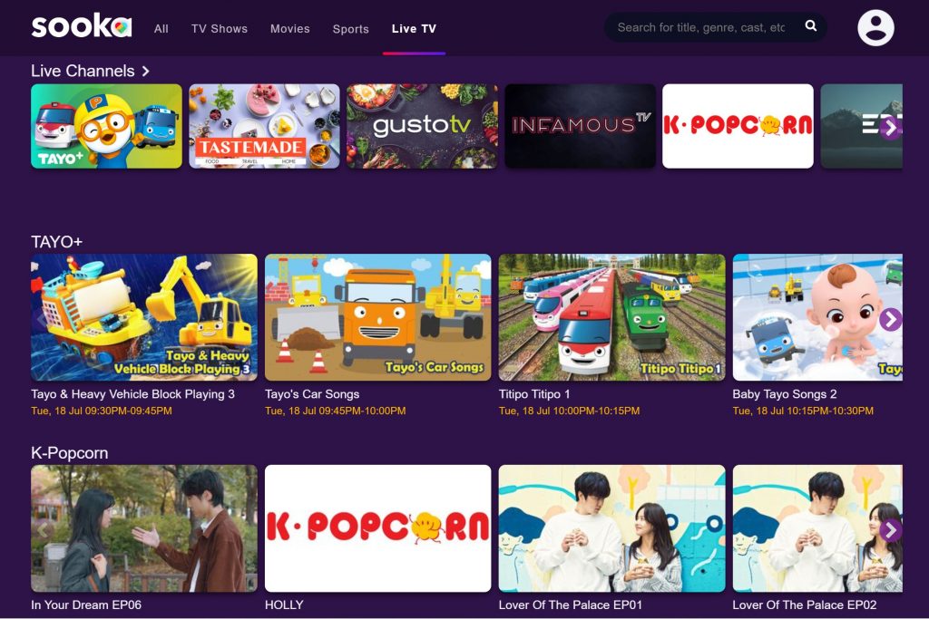The height and width of the screenshot is (619, 929).
Task: Open the gustotv channel tile
Action: click(423, 126)
